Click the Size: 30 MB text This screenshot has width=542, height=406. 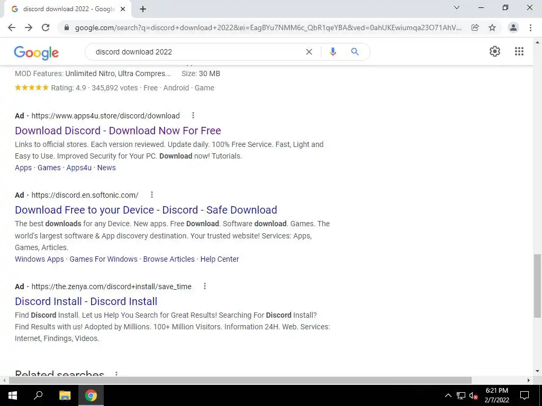pyautogui.click(x=201, y=73)
